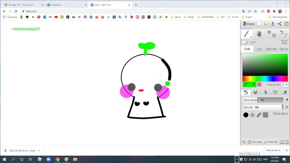
Task: Open the hex color input (#)
Action: [x=253, y=84]
